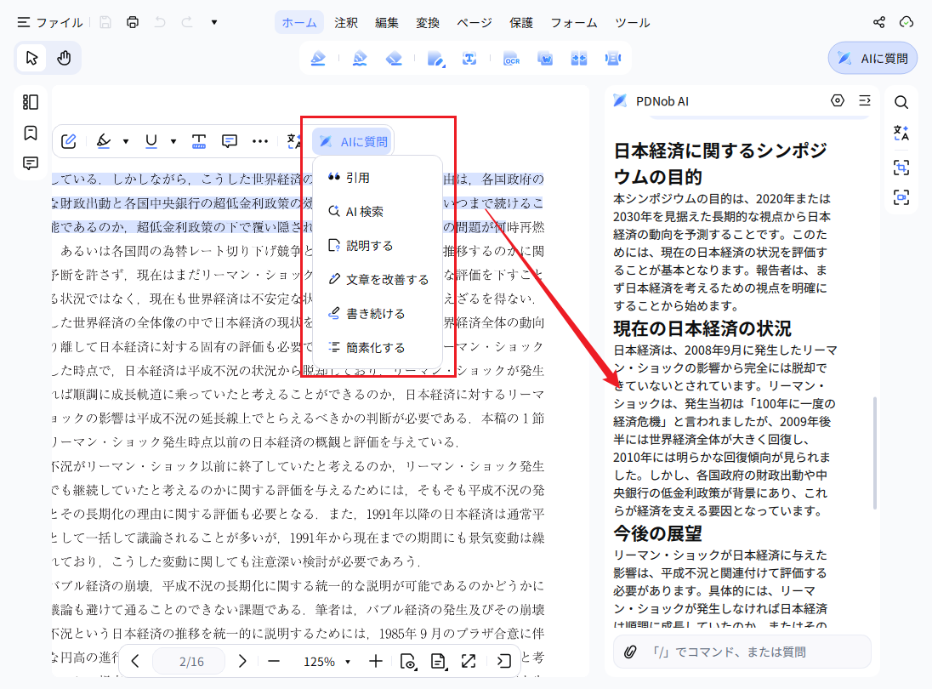Screen dimensions: 932x689
Task: Click the edit note icon in floating toolbar
Action: coord(68,141)
